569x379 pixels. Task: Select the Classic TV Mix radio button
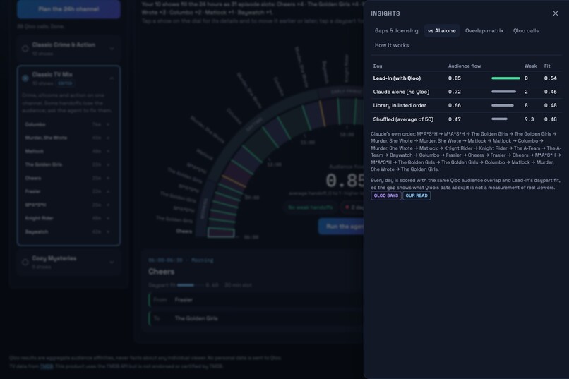tap(25, 78)
